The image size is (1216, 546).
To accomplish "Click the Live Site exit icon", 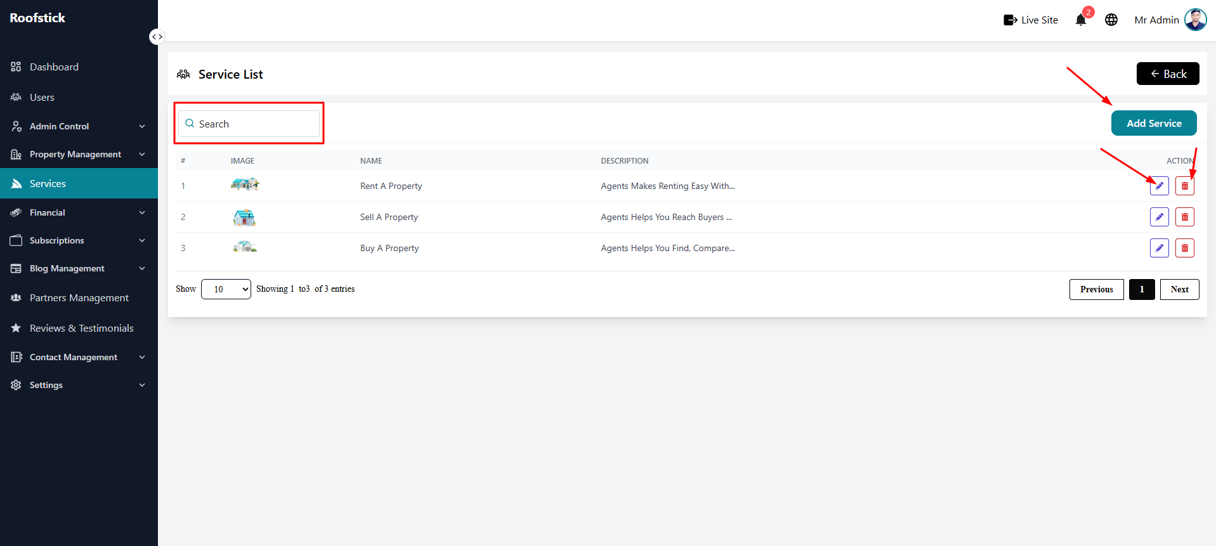I will (x=1010, y=20).
